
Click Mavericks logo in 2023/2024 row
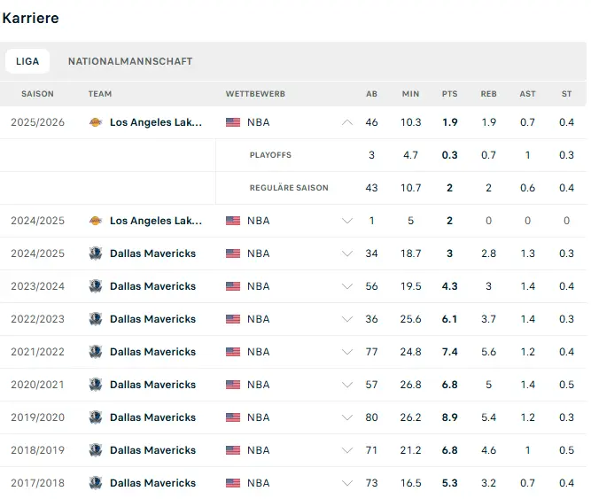pyautogui.click(x=96, y=286)
